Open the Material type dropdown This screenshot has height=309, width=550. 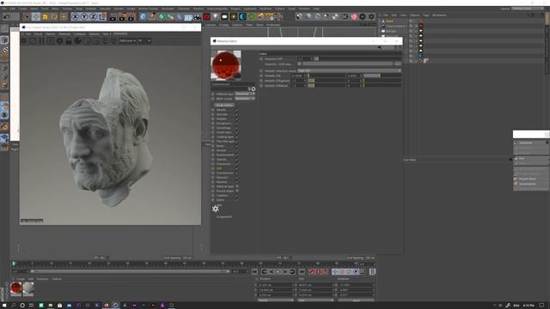245,94
